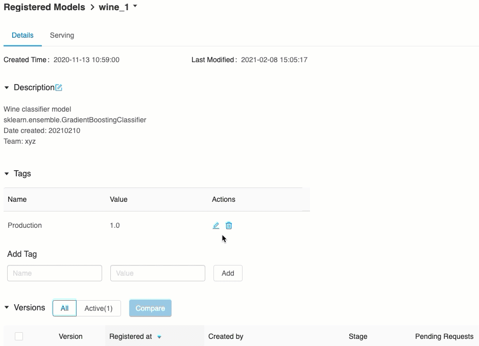This screenshot has width=479, height=346.
Task: Show only Active versions
Action: coord(99,308)
